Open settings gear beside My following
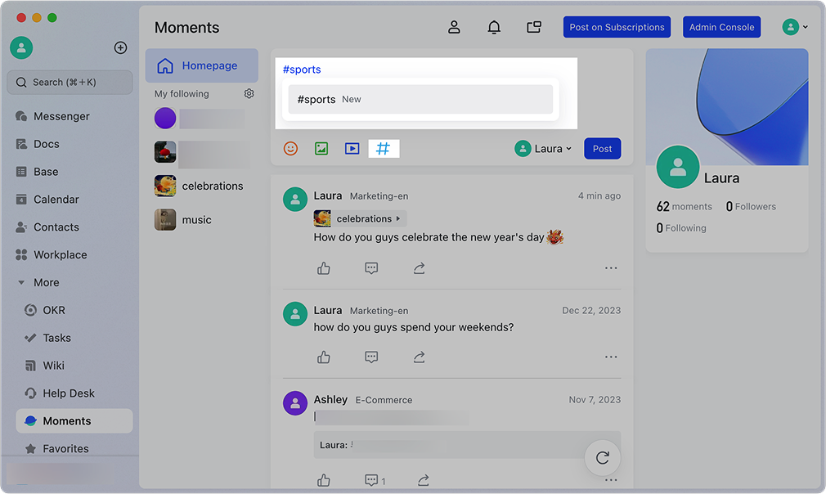Screen dimensions: 826x494 249,94
